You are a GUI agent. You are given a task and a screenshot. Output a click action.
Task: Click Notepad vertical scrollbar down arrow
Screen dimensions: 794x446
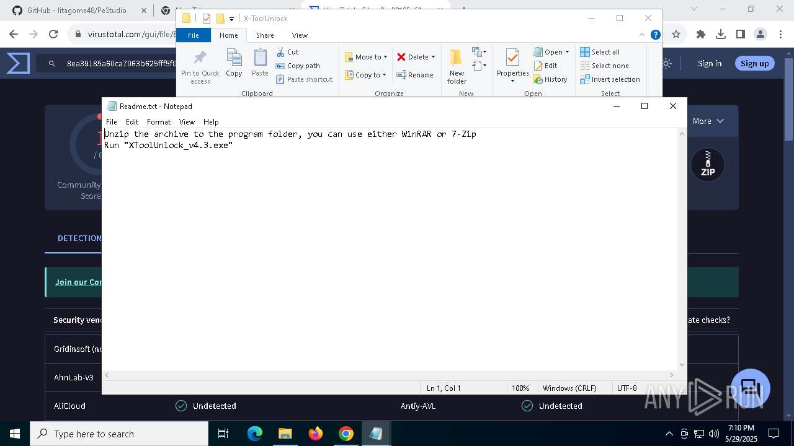click(x=682, y=365)
